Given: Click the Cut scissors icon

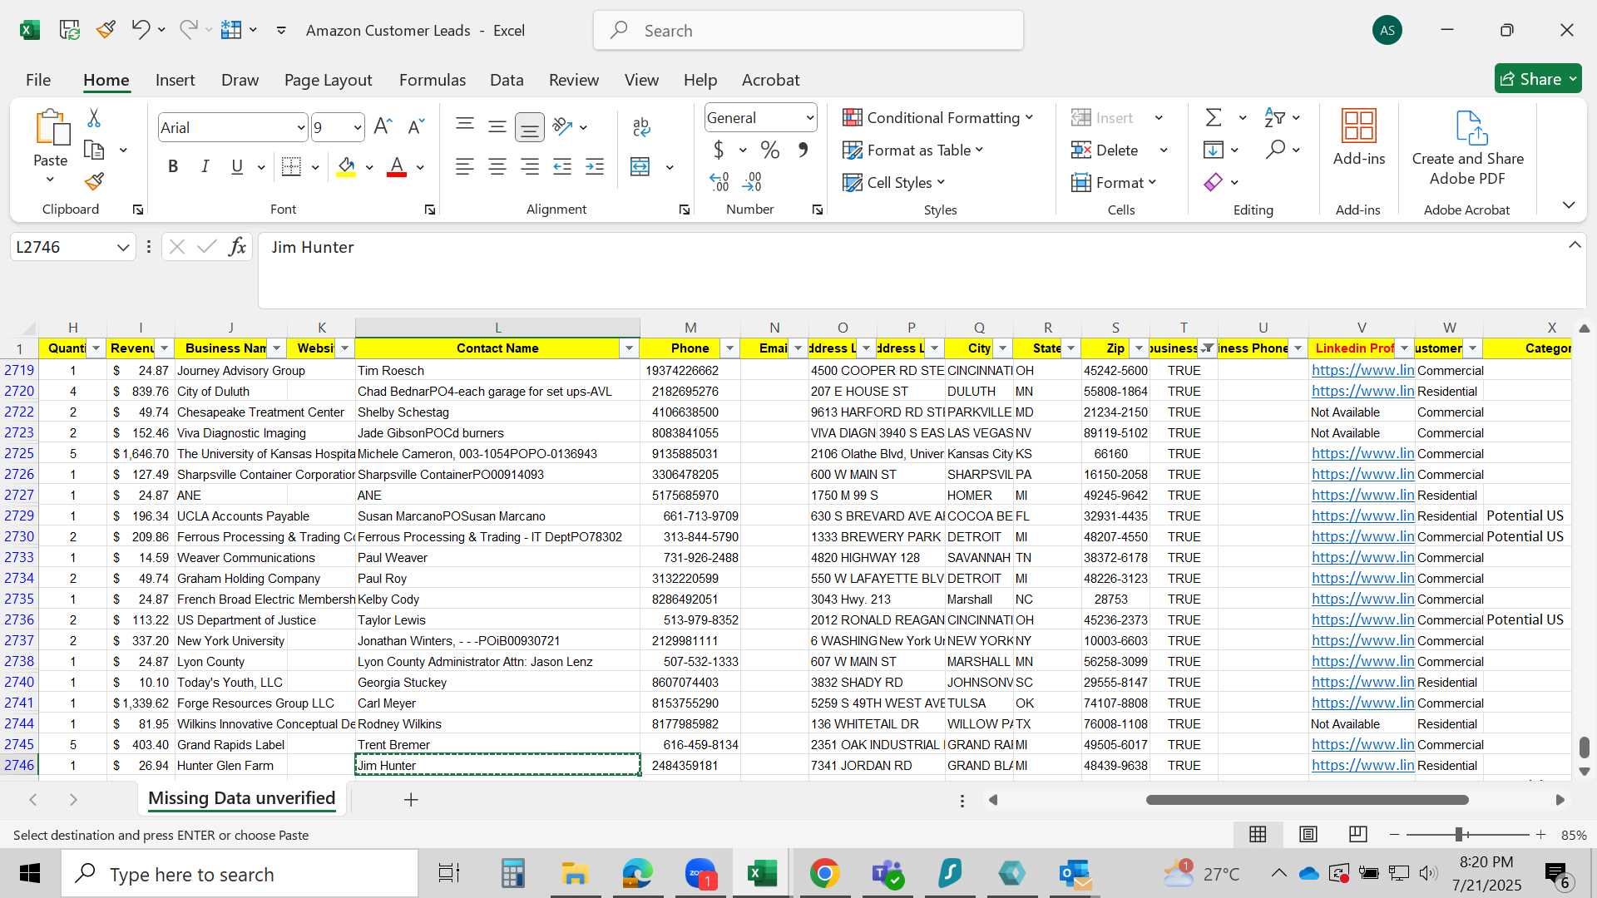Looking at the screenshot, I should (x=94, y=118).
